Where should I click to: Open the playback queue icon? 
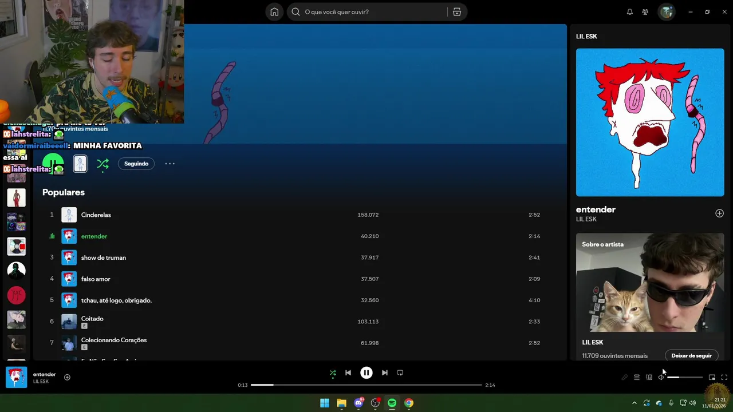(636, 377)
